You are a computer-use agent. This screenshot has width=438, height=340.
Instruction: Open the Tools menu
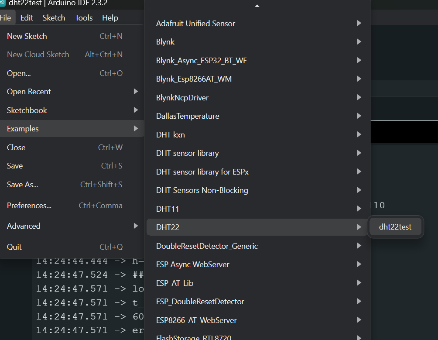(84, 18)
